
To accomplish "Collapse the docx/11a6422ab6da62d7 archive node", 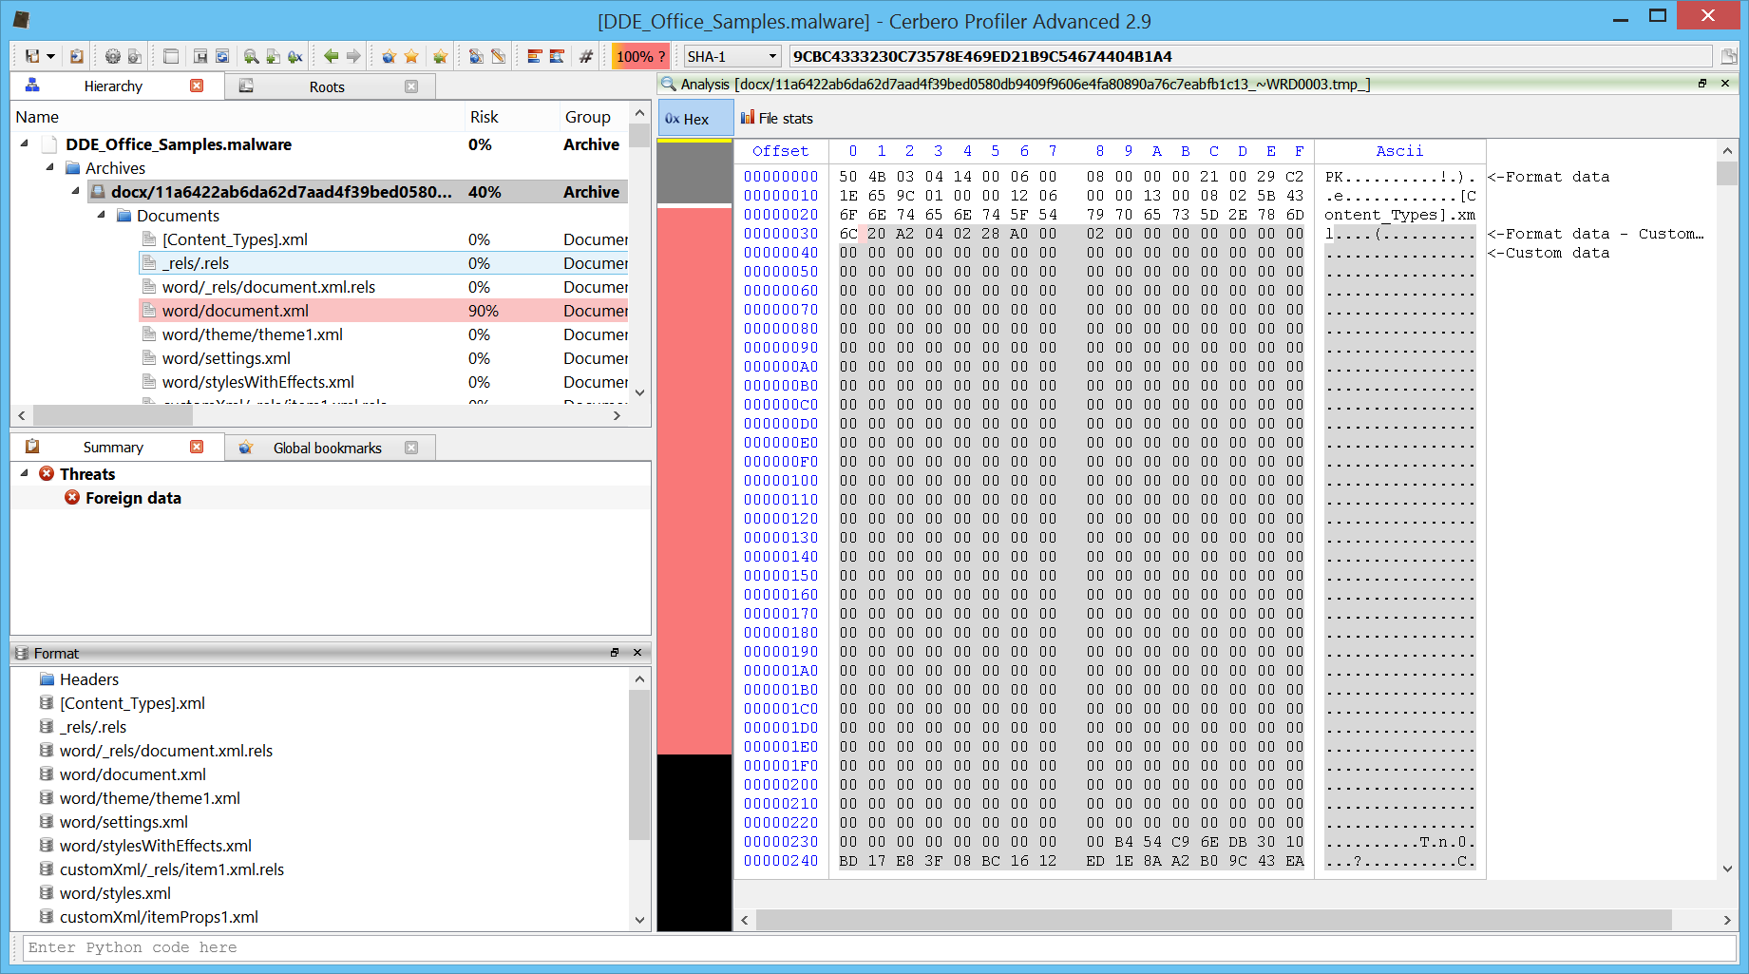I will tap(76, 191).
